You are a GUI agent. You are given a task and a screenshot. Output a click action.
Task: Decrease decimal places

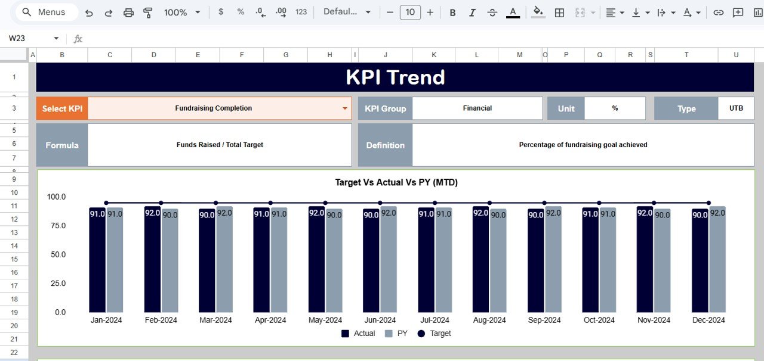(261, 12)
